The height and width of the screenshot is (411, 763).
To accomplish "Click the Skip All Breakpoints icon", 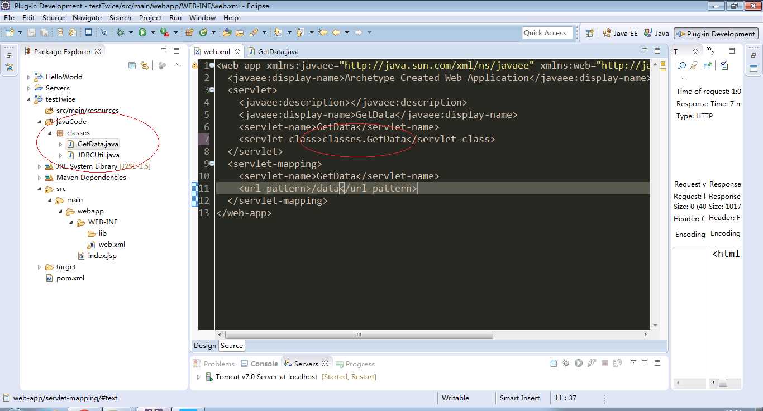I will coord(104,33).
